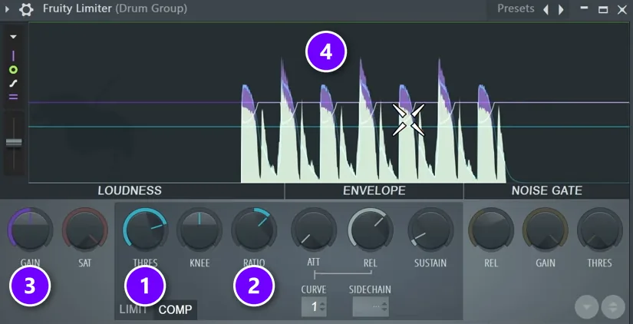Toggle the purple level markers display
Viewport: 633px width, 324px height.
[13, 97]
